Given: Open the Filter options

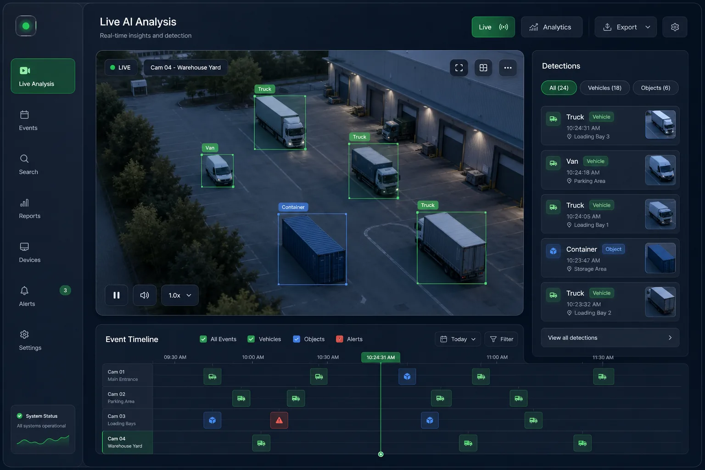Looking at the screenshot, I should coord(501,339).
